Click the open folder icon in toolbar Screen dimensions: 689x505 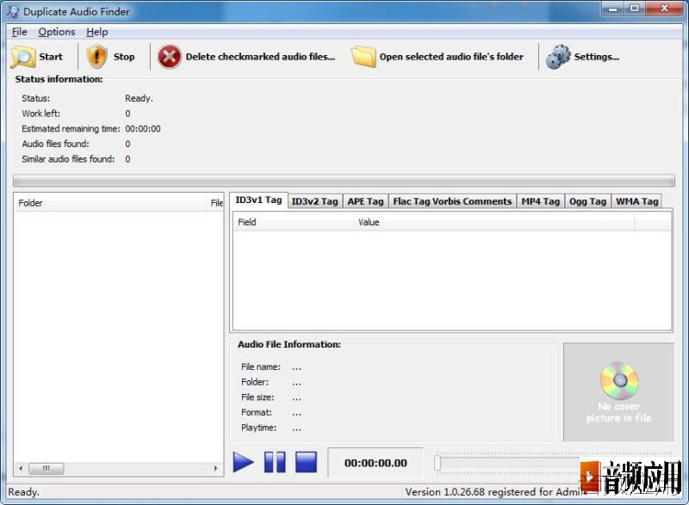363,57
